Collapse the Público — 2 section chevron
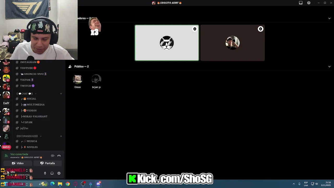 [x=329, y=67]
